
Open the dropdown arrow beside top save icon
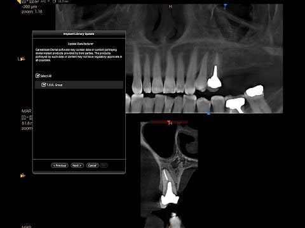tap(27, 1)
